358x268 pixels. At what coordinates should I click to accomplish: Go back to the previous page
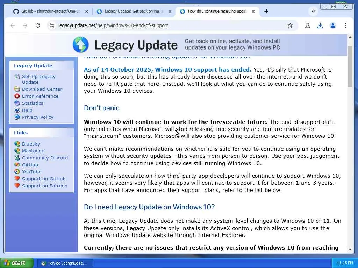click(x=13, y=25)
